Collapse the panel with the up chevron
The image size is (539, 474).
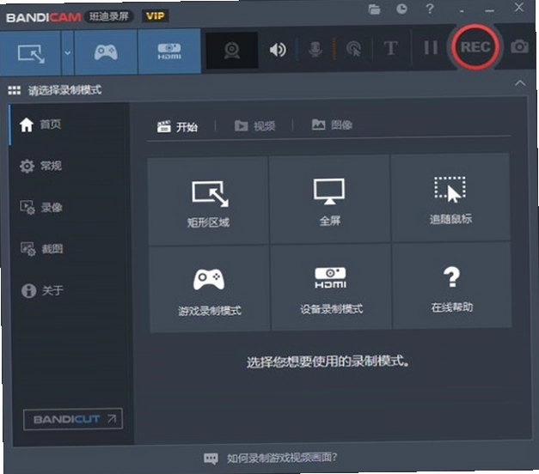pyautogui.click(x=520, y=83)
